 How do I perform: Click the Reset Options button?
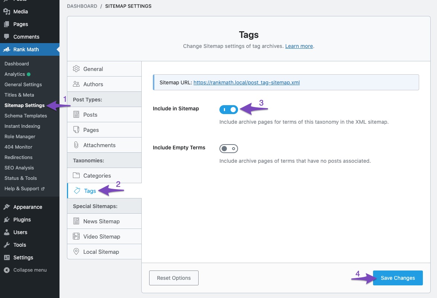click(174, 278)
